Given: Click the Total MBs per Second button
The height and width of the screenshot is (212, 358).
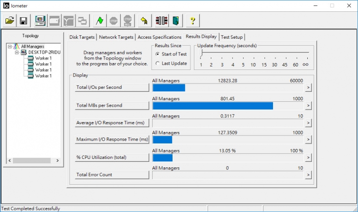Looking at the screenshot, I should tap(112, 106).
